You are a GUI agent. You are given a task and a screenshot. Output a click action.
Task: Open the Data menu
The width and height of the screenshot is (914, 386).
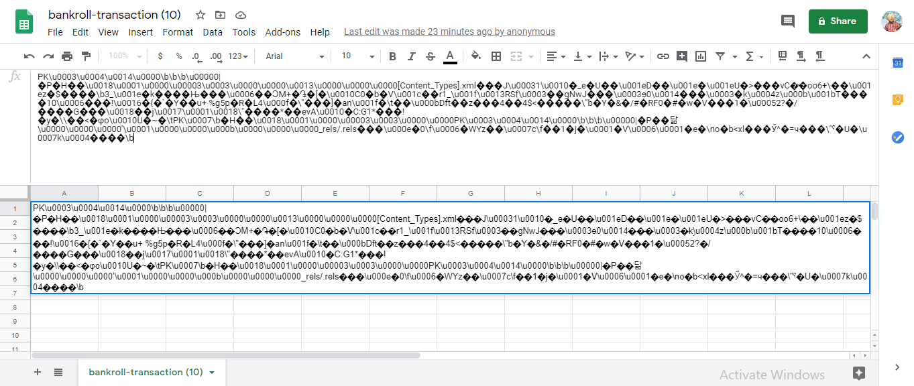(x=213, y=31)
